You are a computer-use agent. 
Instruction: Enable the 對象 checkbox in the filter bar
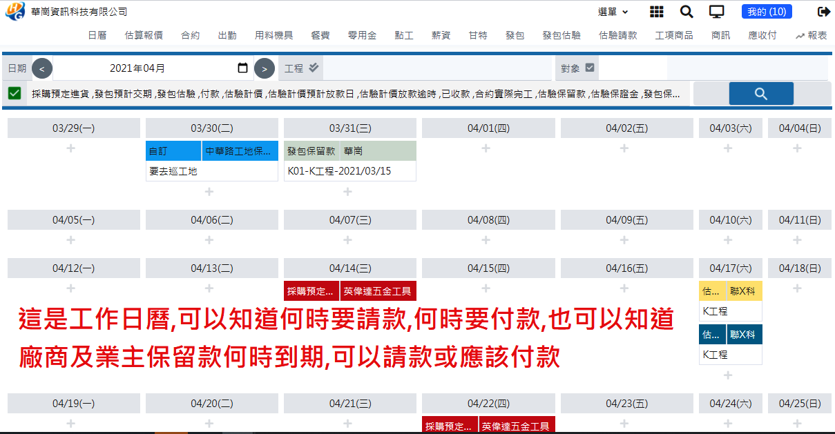(x=588, y=68)
